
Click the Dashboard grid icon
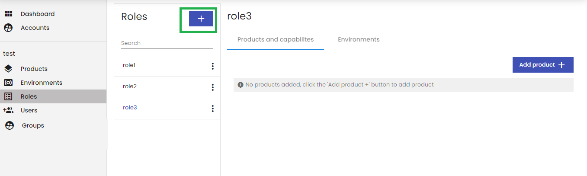point(8,14)
